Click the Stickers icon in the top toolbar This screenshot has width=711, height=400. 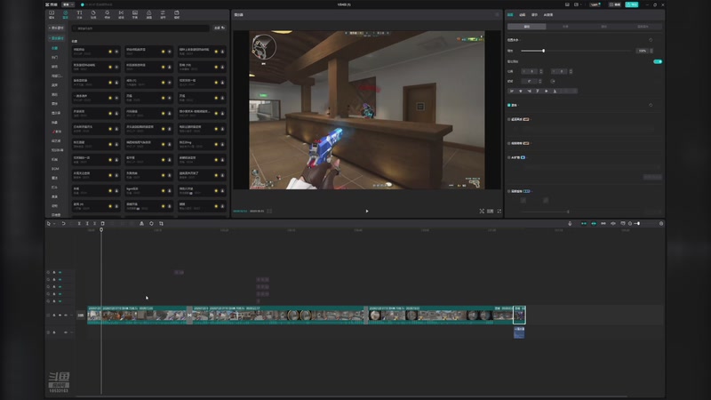(x=93, y=15)
